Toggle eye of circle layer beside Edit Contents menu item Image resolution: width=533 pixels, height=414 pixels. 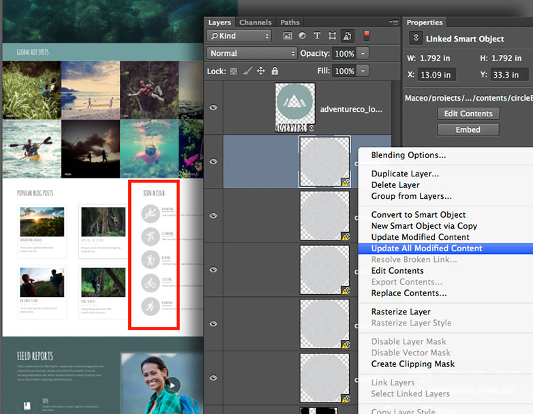pyautogui.click(x=213, y=270)
